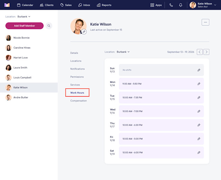The width and height of the screenshot is (221, 180).
Task: Click the Add Staff Member button
Action: pos(25,26)
